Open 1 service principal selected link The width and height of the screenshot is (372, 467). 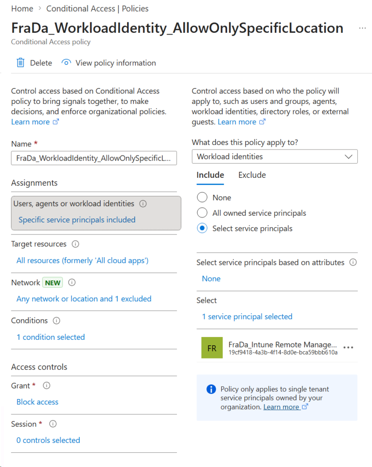click(x=247, y=317)
